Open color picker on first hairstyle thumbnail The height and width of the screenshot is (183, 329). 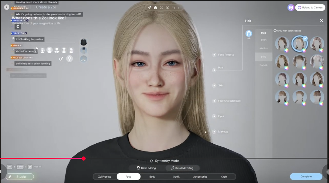tap(286, 50)
